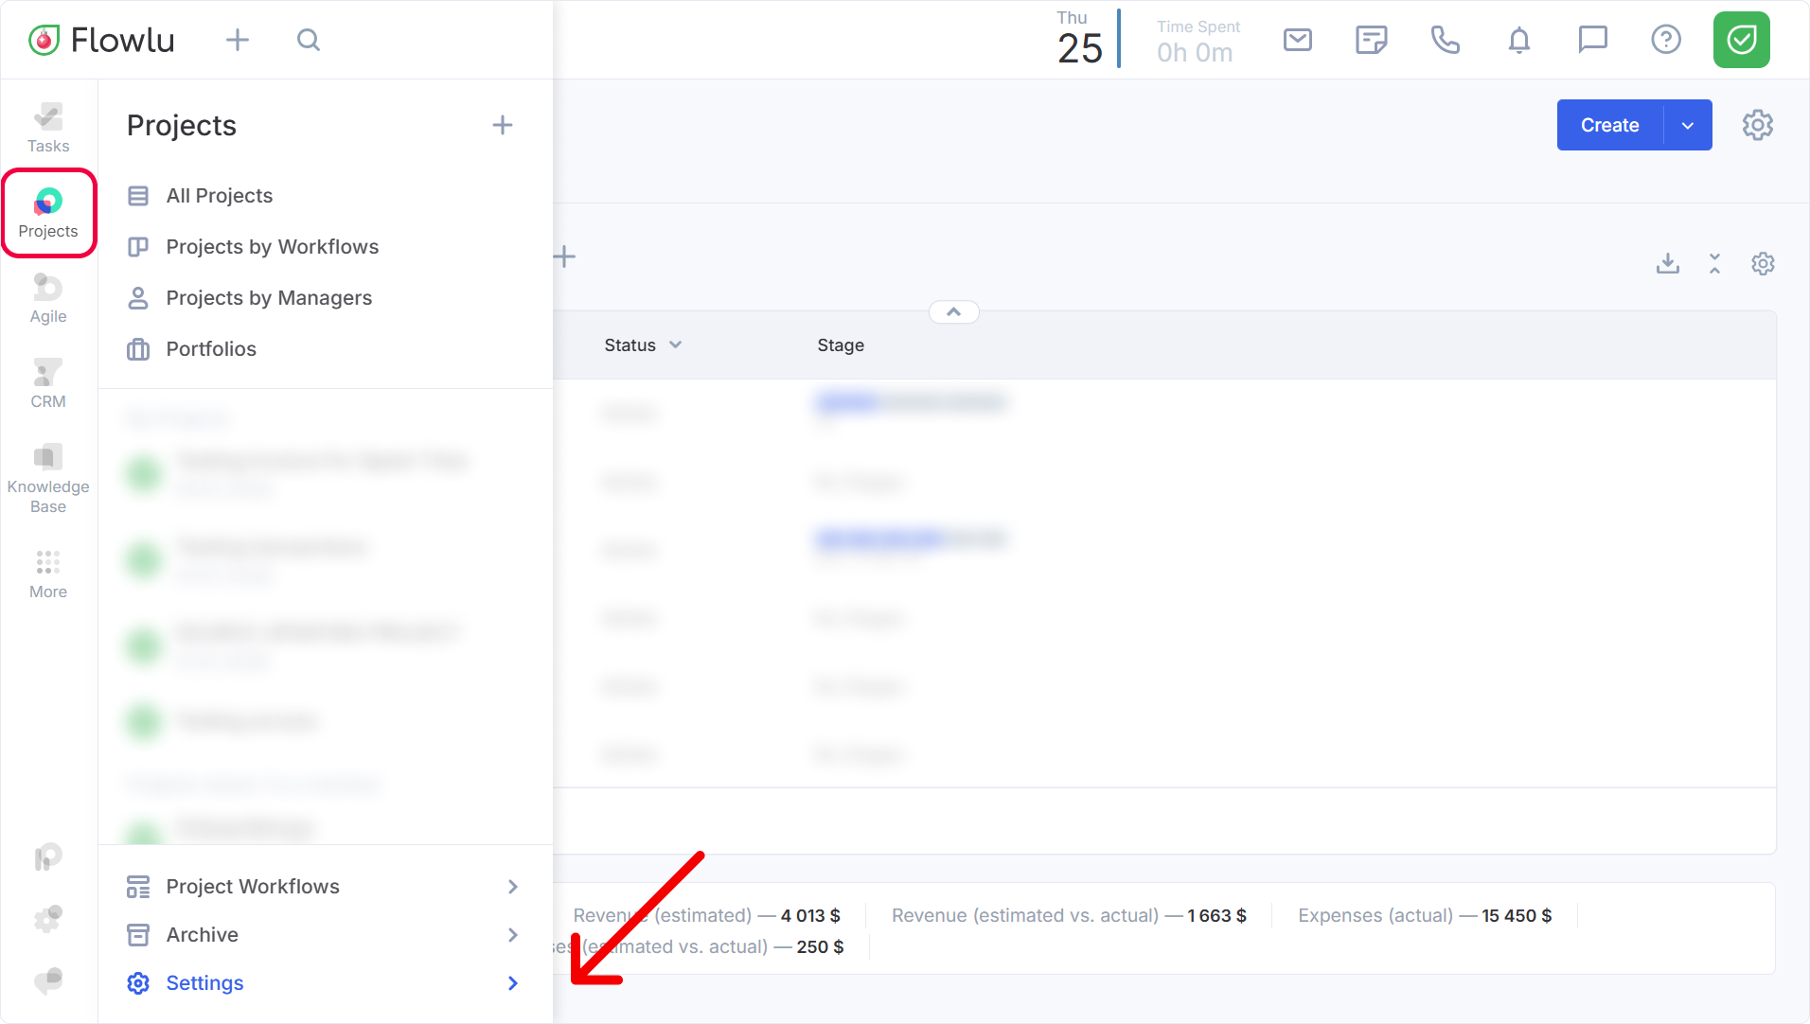Open the Status column filter dropdown
Viewport: 1810px width, 1024px height.
point(675,345)
